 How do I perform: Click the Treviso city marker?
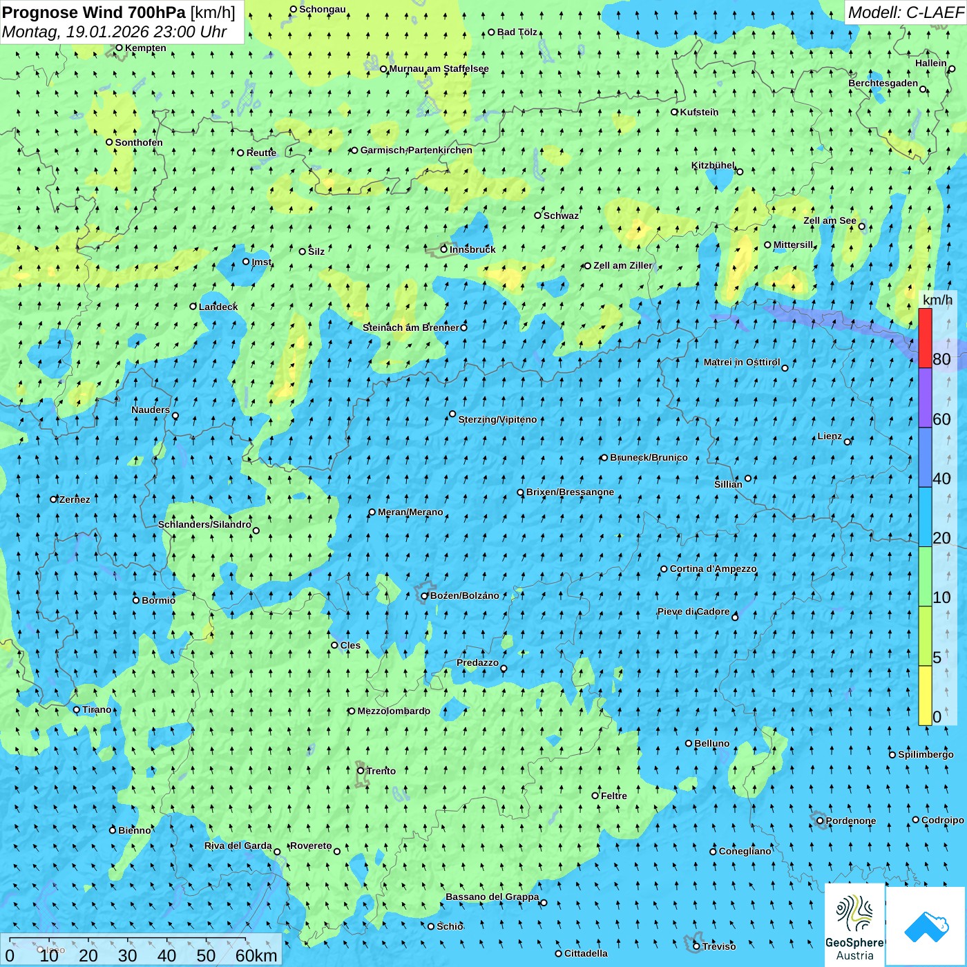696,946
